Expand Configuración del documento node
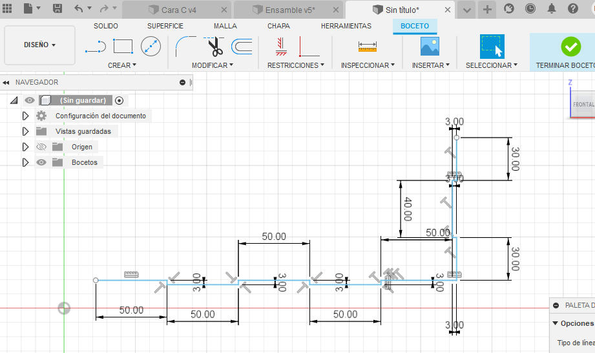Screen dimensions: 595x353 point(25,116)
